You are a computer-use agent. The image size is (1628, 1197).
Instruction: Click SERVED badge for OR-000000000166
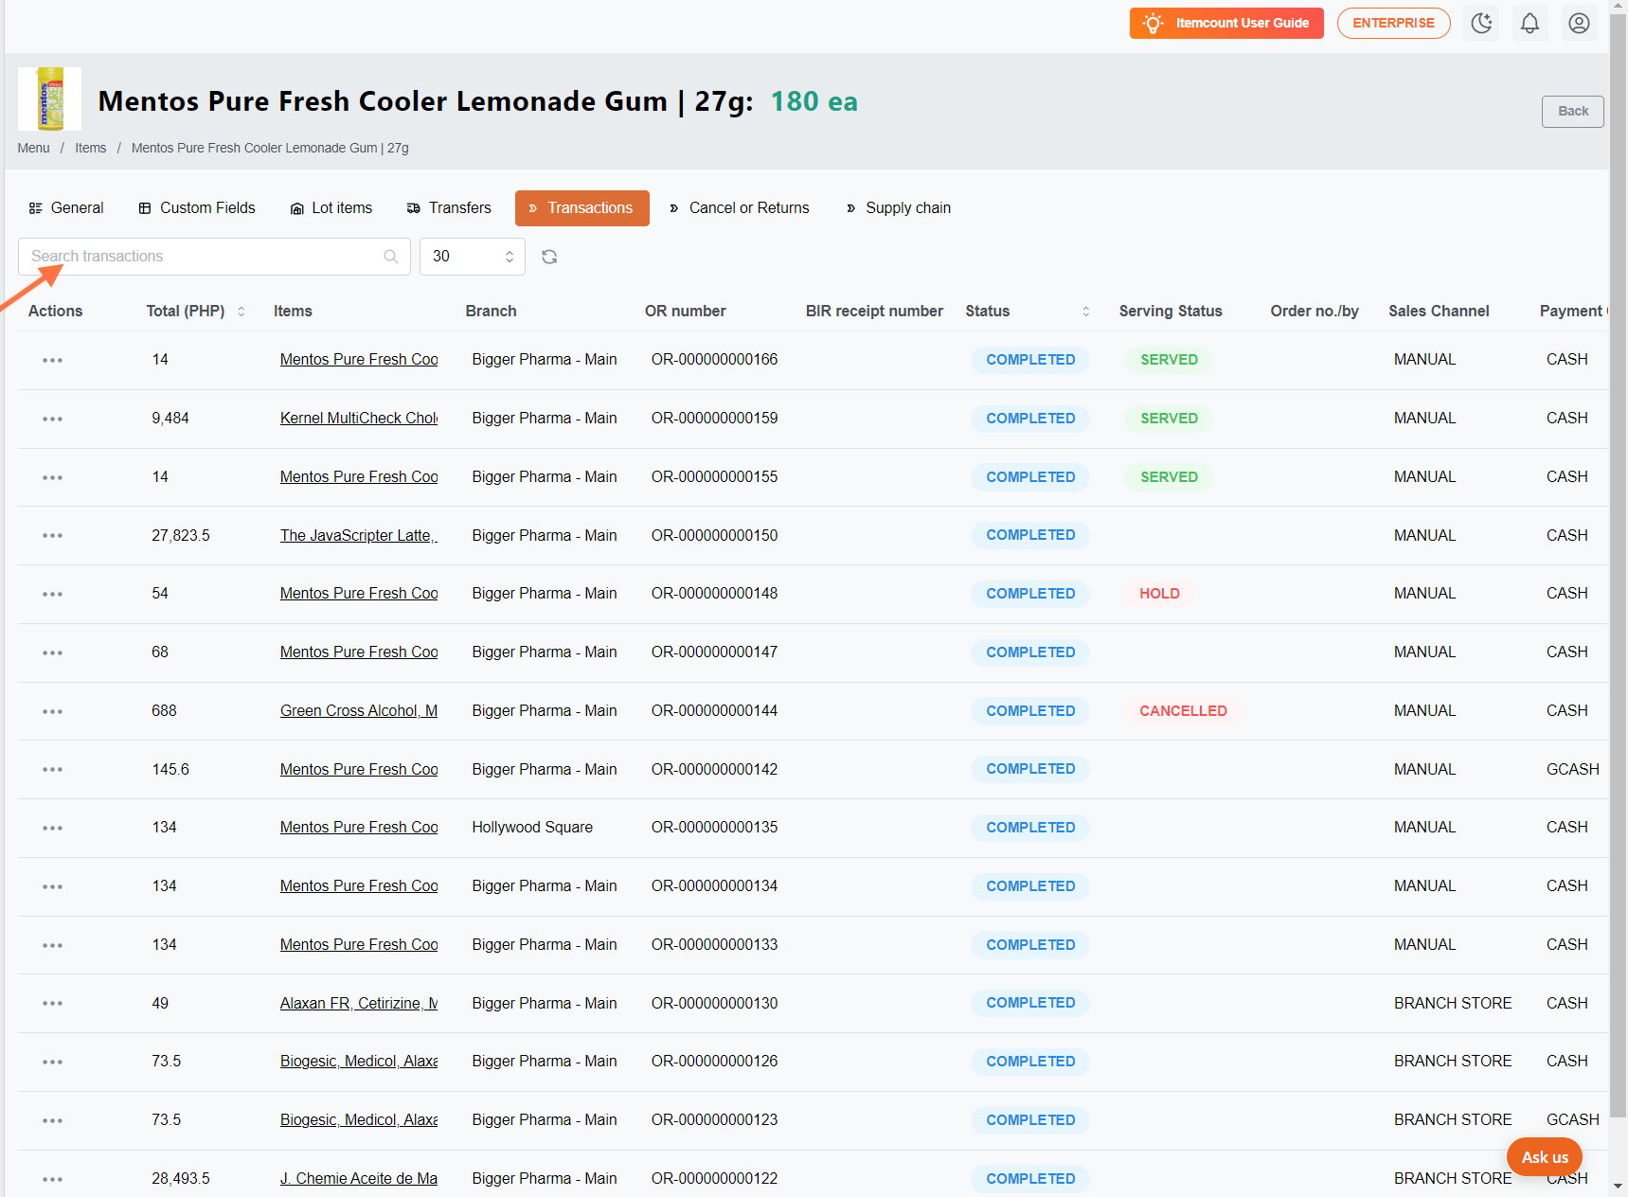[1169, 360]
